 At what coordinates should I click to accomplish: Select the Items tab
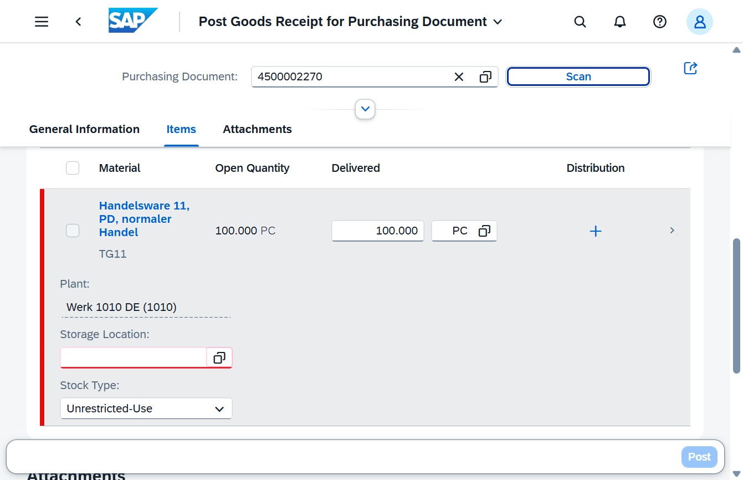[181, 129]
